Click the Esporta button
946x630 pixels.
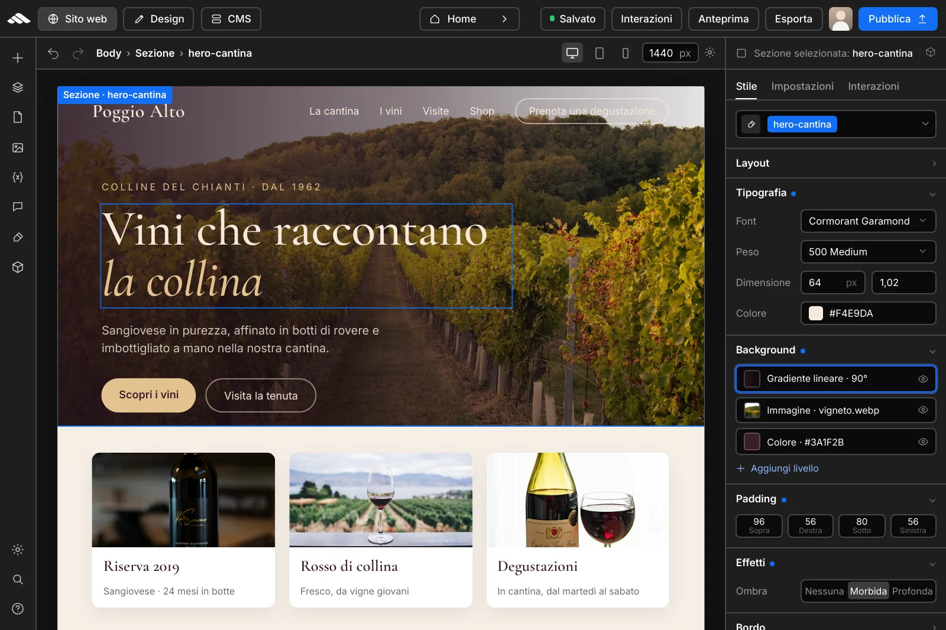[x=793, y=19]
